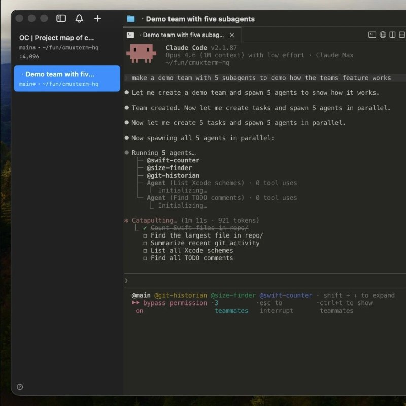This screenshot has width=406, height=406.
Task: Click Demo team with five subagents title
Action: [x=200, y=19]
